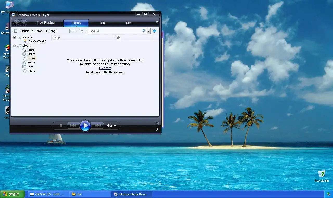The height and width of the screenshot is (198, 333).
Task: Collapse the Playlists tree node
Action: [x=14, y=37]
